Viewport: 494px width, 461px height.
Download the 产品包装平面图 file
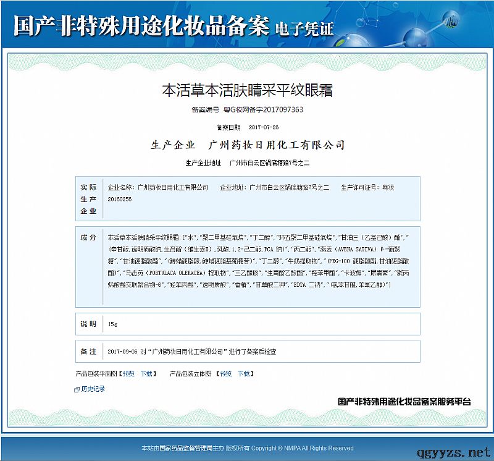pos(146,374)
